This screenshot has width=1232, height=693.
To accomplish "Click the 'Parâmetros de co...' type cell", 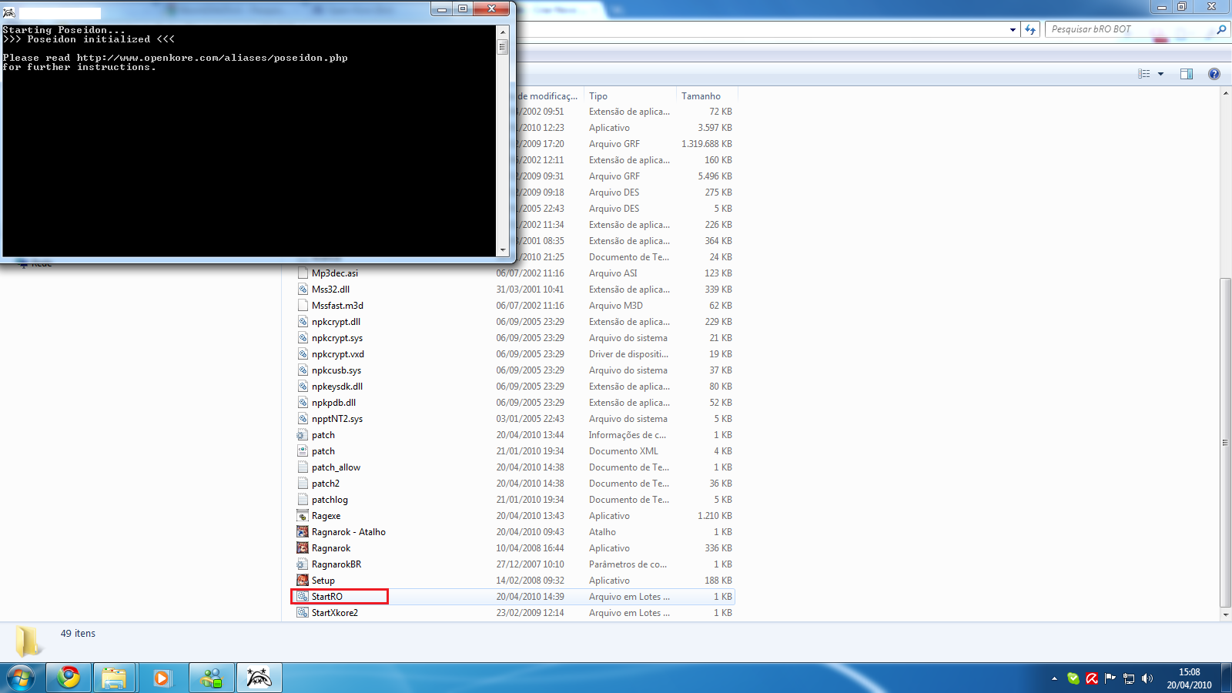I will click(628, 564).
